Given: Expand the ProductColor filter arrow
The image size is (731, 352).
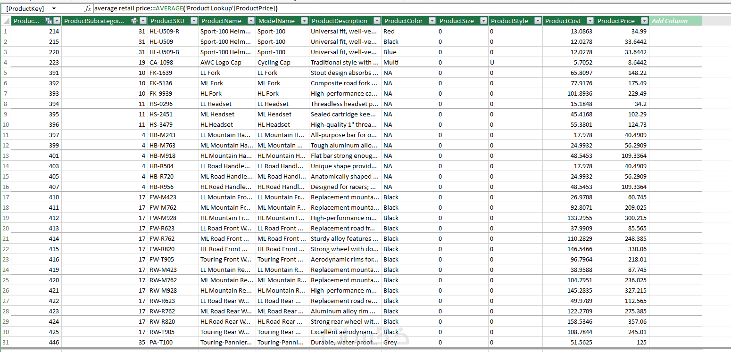Looking at the screenshot, I should (x=432, y=21).
